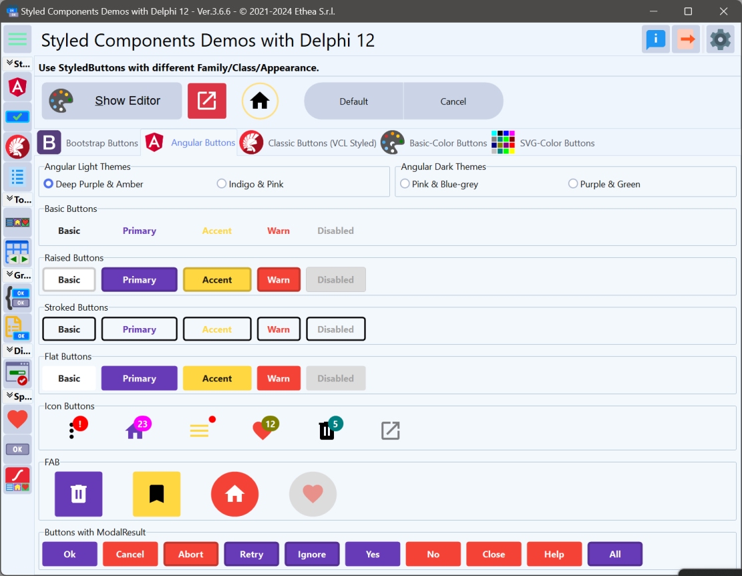Screen dimensions: 742x576
Task: Click the Show Editor button
Action: [x=112, y=101]
